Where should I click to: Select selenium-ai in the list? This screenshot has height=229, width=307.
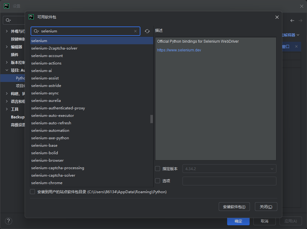(92, 71)
